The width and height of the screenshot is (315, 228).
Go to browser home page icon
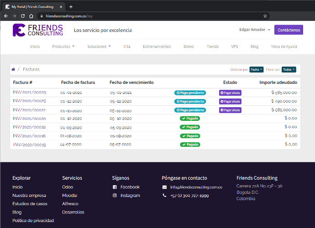click(x=31, y=16)
